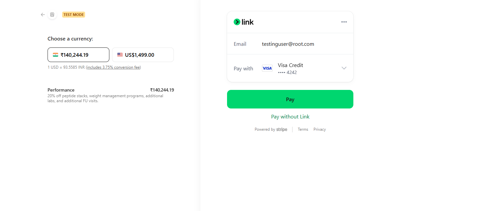
Task: Click the Visa card icon
Action: pyautogui.click(x=267, y=68)
